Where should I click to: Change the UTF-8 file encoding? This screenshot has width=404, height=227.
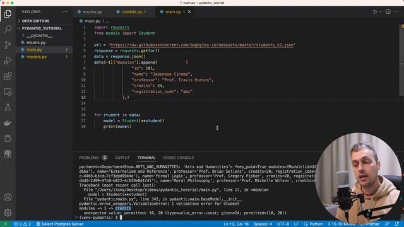[x=283, y=224]
